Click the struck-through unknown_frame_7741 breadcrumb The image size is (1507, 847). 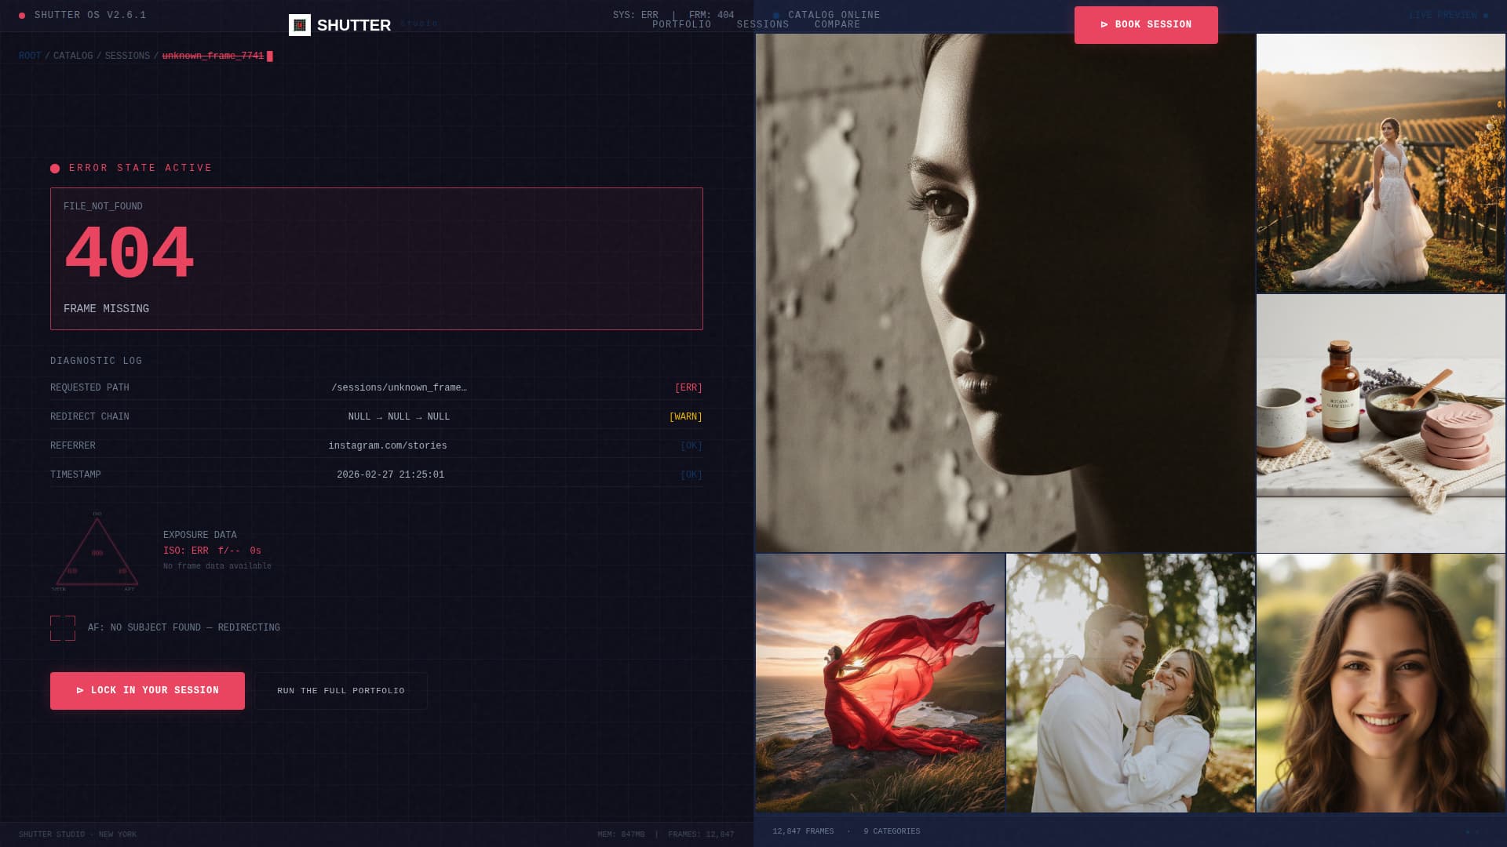pos(213,56)
